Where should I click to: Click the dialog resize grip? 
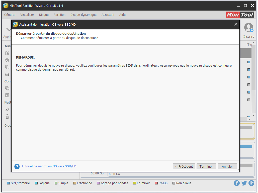(x=238, y=170)
